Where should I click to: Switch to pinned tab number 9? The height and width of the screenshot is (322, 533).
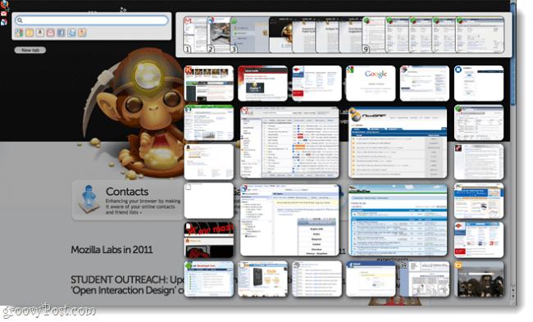373,35
